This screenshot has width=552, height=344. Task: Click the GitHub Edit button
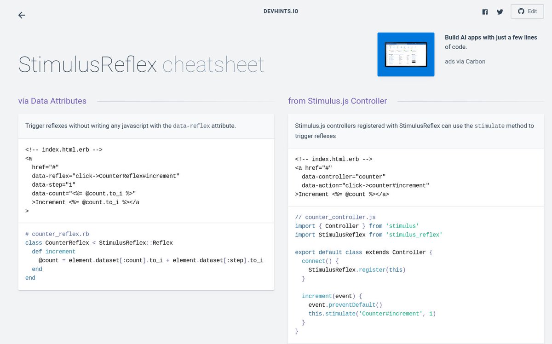point(527,11)
